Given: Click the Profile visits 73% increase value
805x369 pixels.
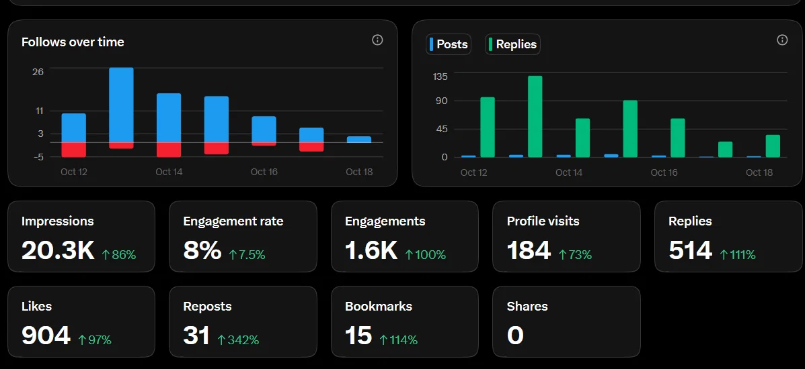Looking at the screenshot, I should coord(575,254).
